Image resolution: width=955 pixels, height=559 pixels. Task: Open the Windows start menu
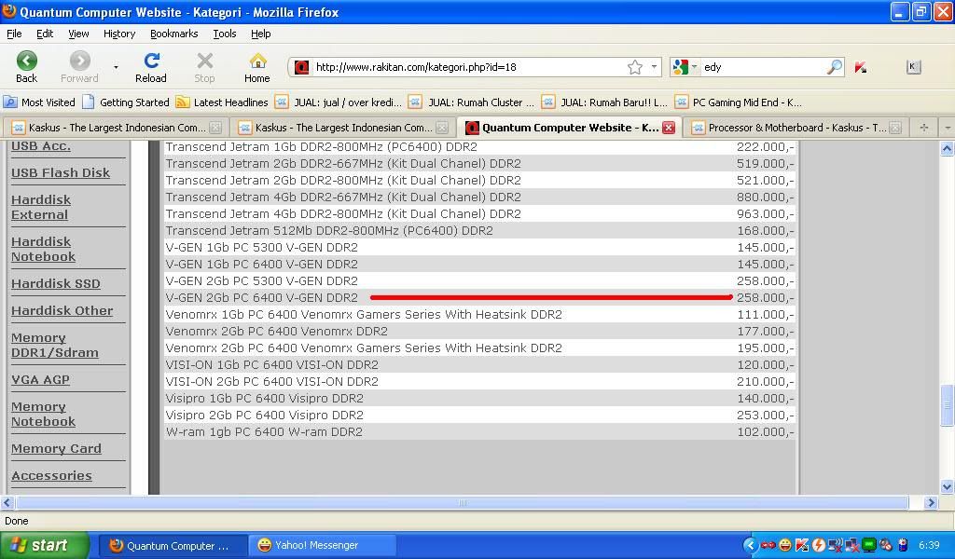pyautogui.click(x=44, y=545)
